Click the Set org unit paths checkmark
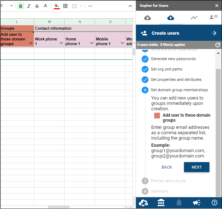The image size is (222, 209). tap(145, 69)
